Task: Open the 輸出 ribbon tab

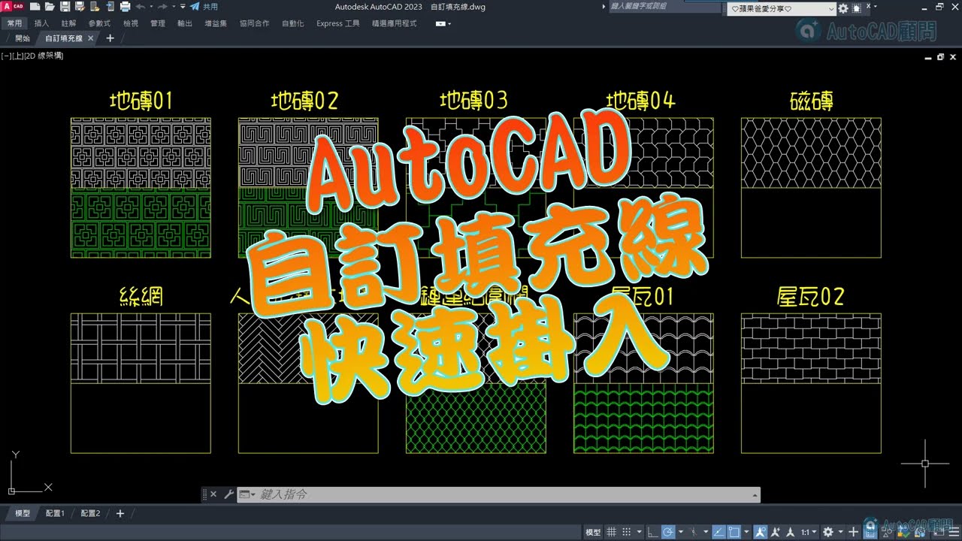Action: 185,23
